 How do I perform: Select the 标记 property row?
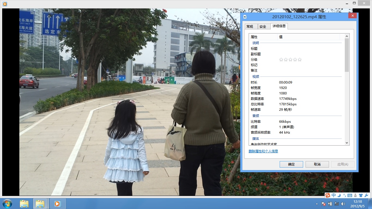click(x=297, y=65)
